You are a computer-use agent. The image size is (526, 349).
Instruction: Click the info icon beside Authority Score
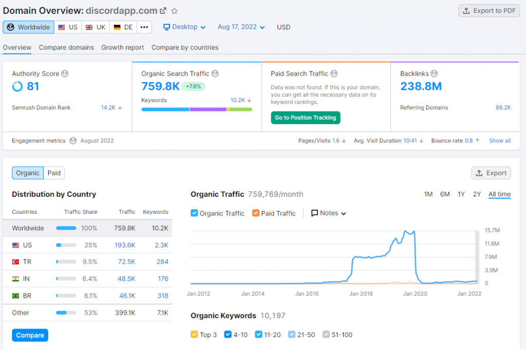[x=65, y=74]
